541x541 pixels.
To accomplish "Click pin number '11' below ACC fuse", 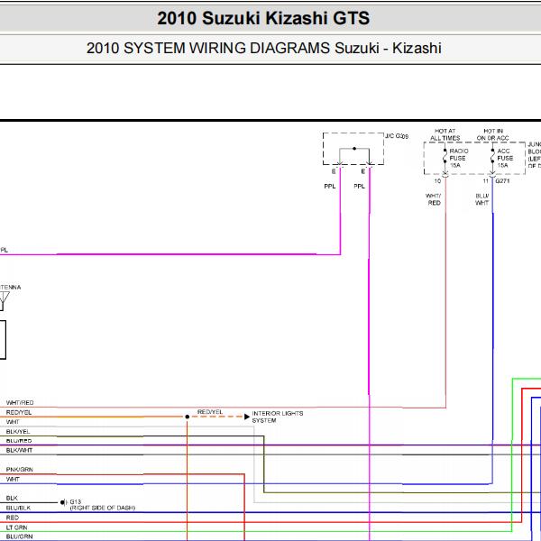I will tap(485, 181).
